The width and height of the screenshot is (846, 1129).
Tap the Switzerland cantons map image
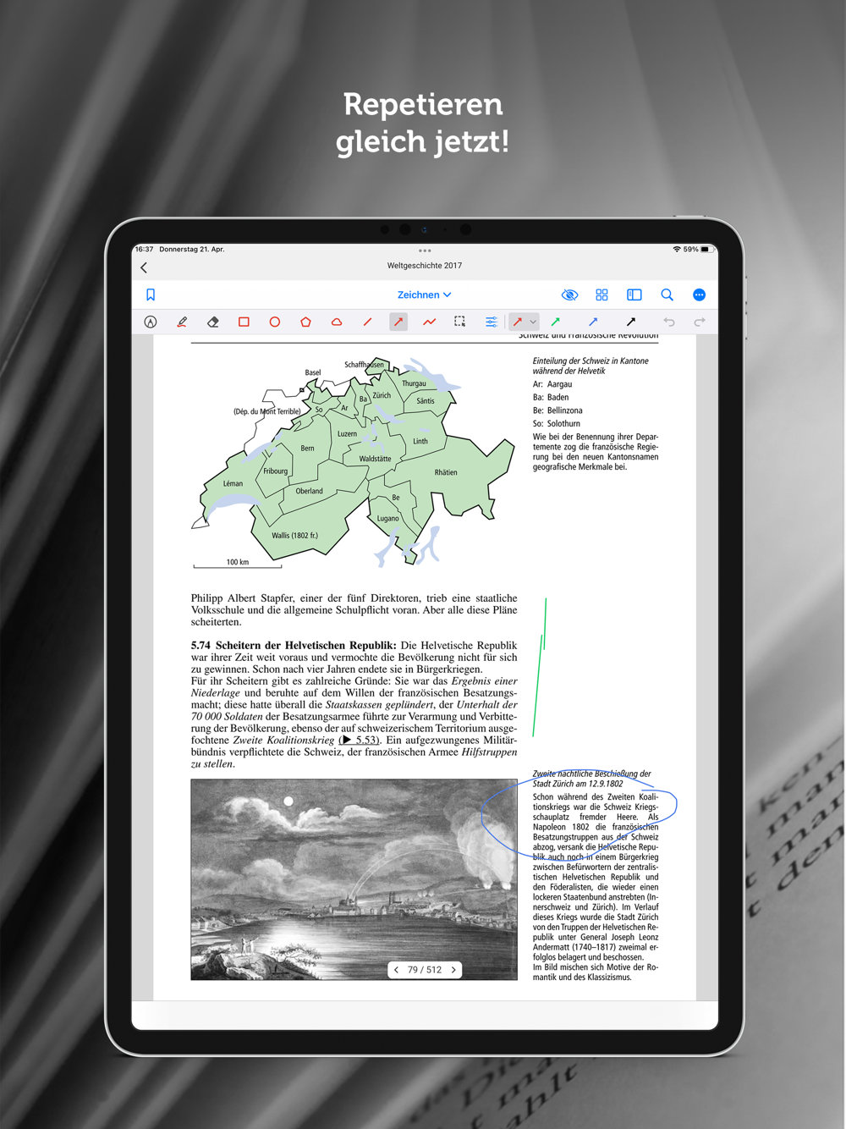click(x=354, y=461)
